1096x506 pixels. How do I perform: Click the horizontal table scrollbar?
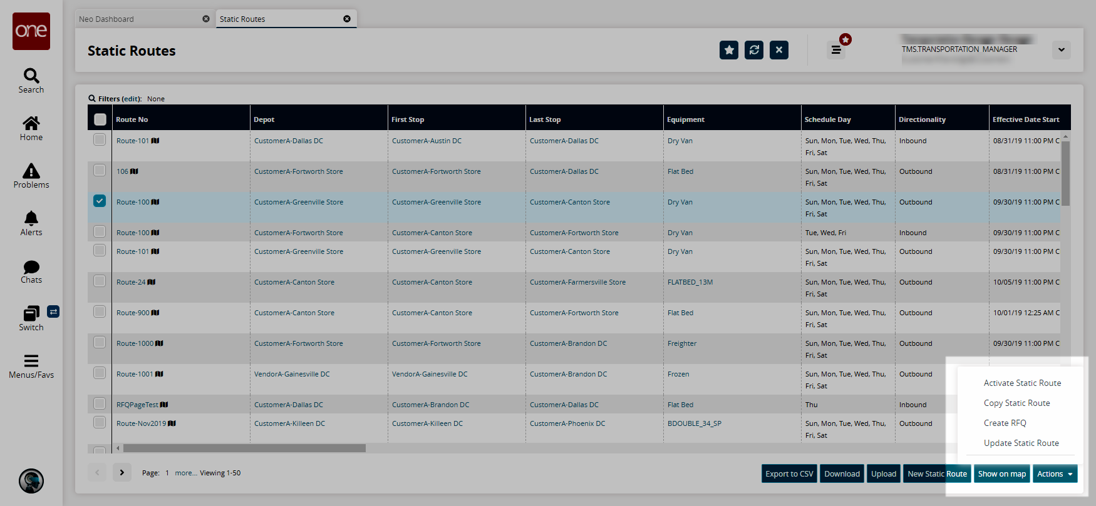[x=244, y=448]
